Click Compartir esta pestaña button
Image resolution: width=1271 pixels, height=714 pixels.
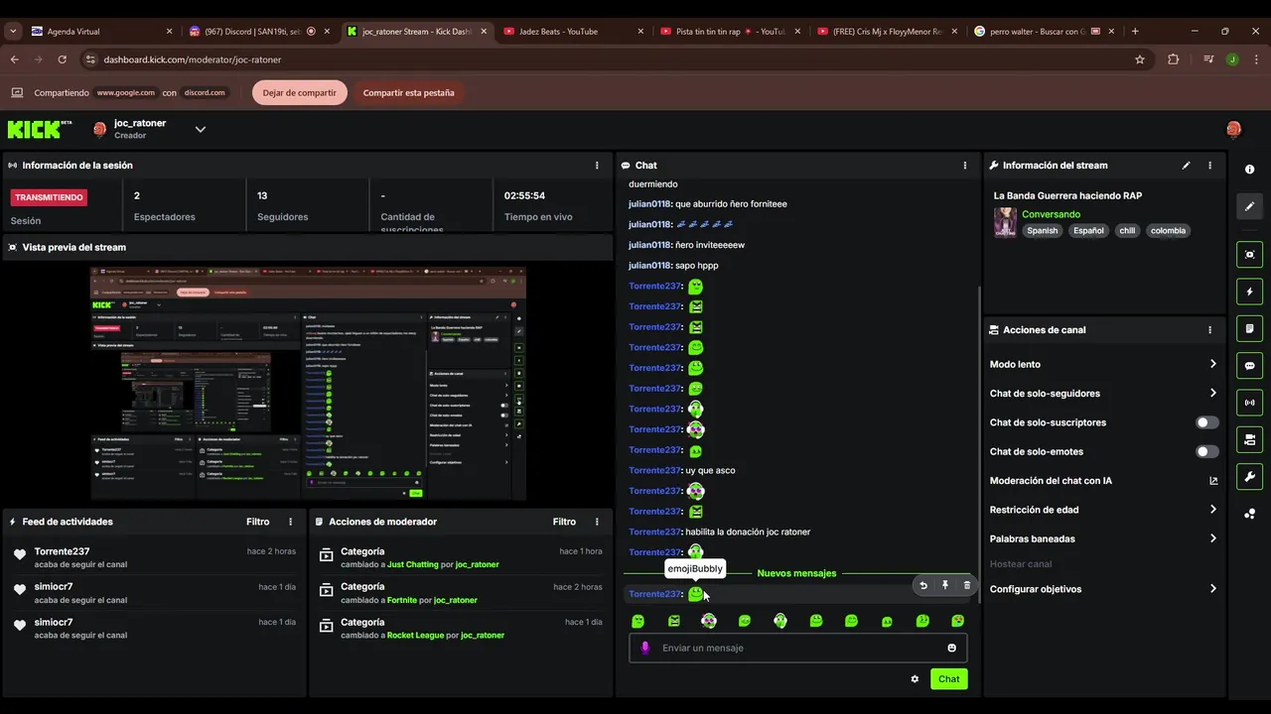coord(408,92)
